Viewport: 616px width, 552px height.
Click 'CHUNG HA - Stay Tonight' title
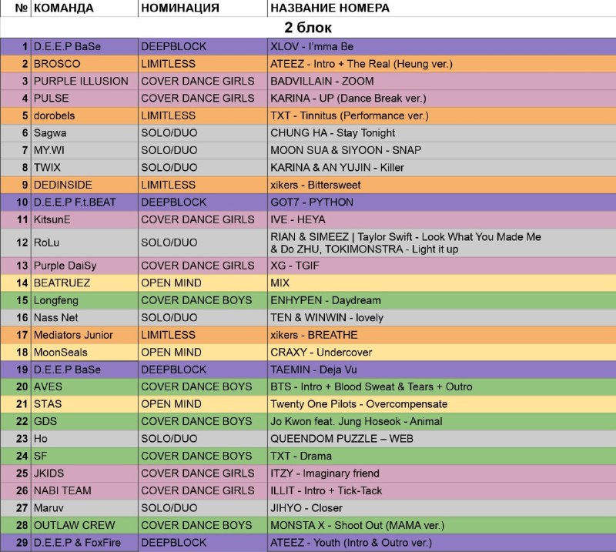tap(333, 132)
